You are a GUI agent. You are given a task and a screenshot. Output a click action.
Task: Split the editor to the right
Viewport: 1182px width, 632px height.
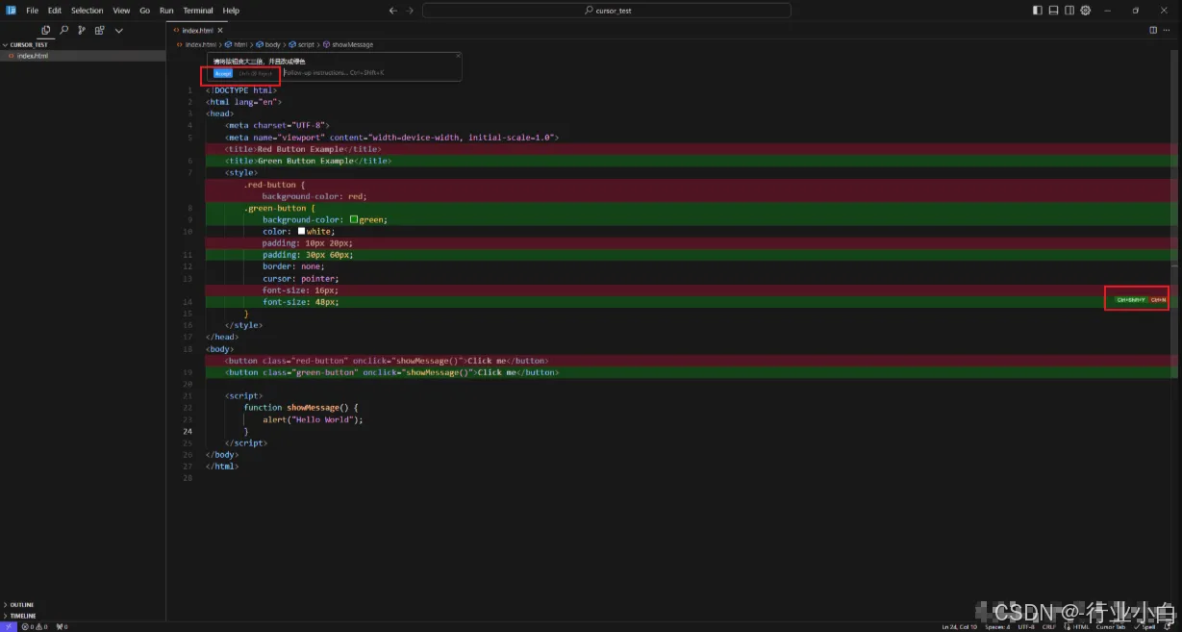(x=1153, y=30)
